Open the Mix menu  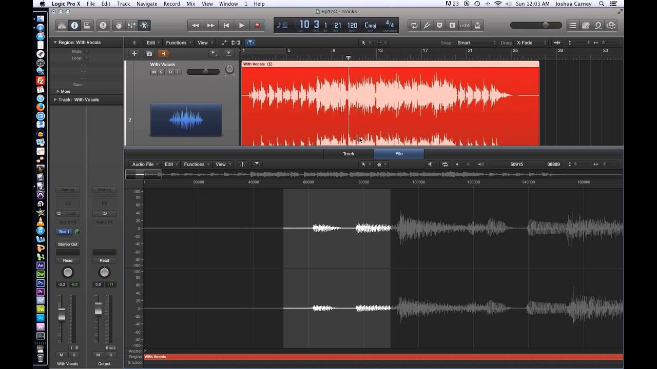(190, 4)
